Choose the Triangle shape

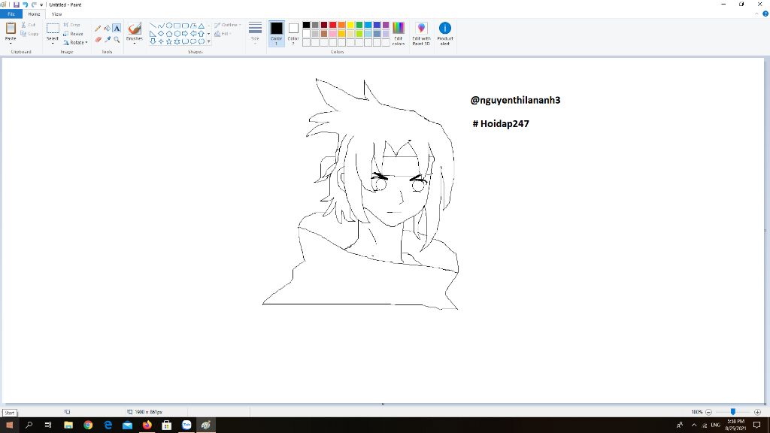(202, 26)
